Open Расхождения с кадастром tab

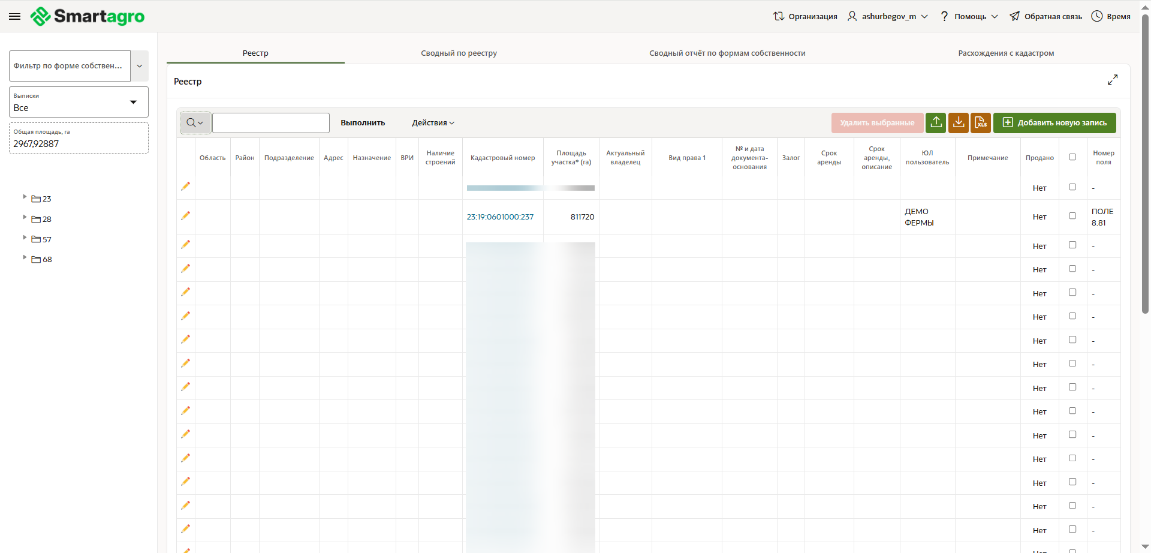point(1005,53)
